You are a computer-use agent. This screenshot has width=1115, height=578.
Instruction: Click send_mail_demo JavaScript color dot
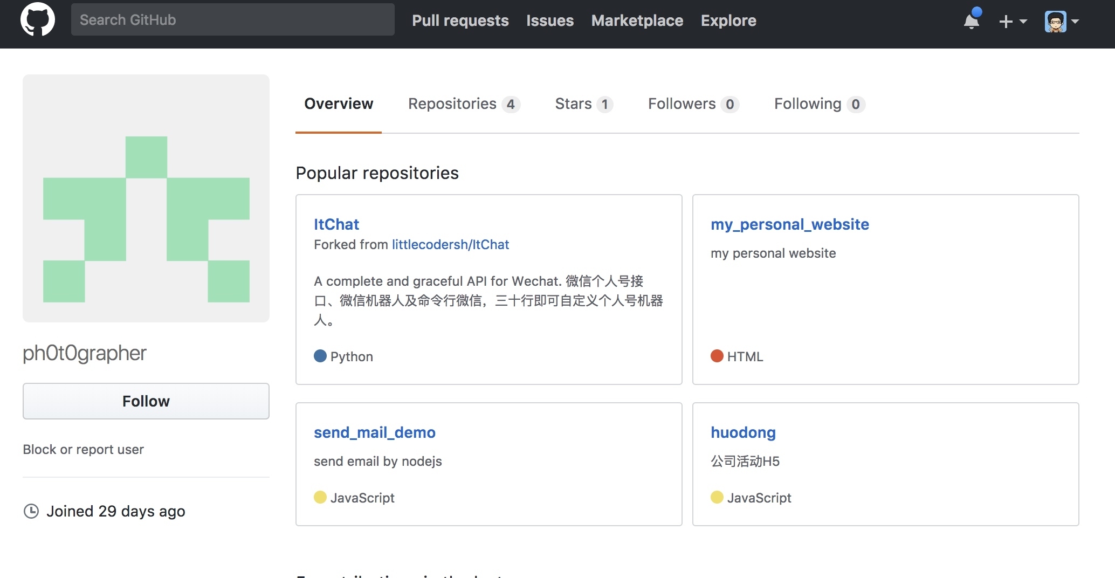(320, 497)
